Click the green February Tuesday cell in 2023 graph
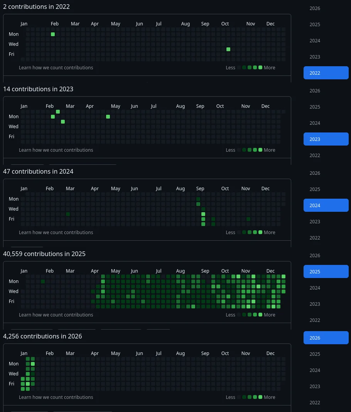 [x=63, y=122]
